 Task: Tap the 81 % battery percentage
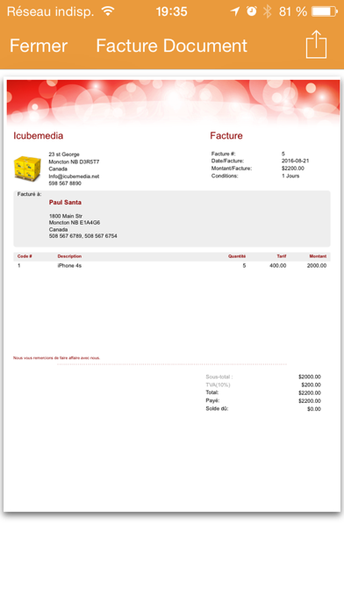293,11
